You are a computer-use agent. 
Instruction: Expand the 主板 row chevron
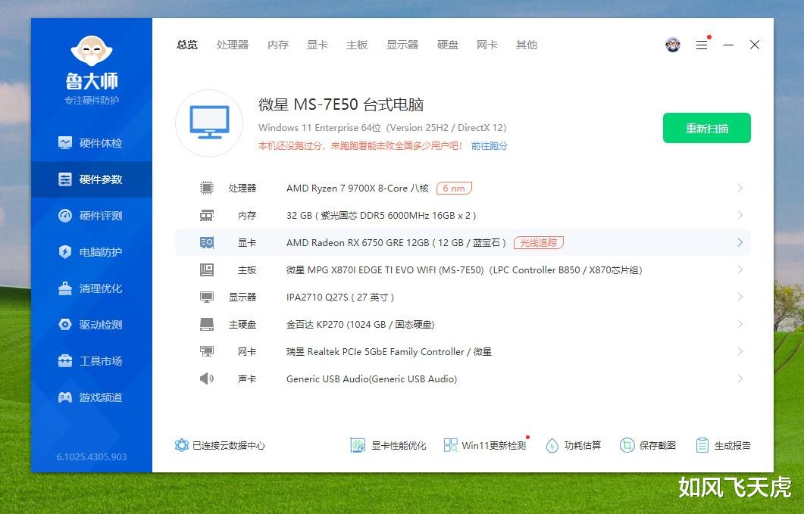point(740,269)
